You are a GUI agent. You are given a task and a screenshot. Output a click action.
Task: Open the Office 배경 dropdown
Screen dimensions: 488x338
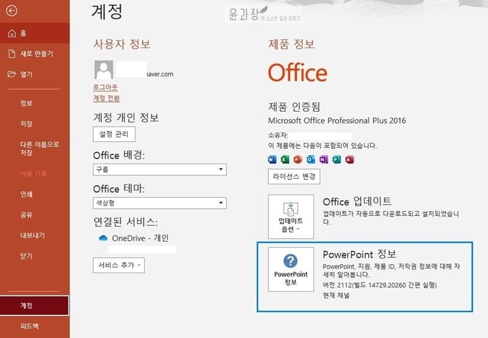click(160, 170)
